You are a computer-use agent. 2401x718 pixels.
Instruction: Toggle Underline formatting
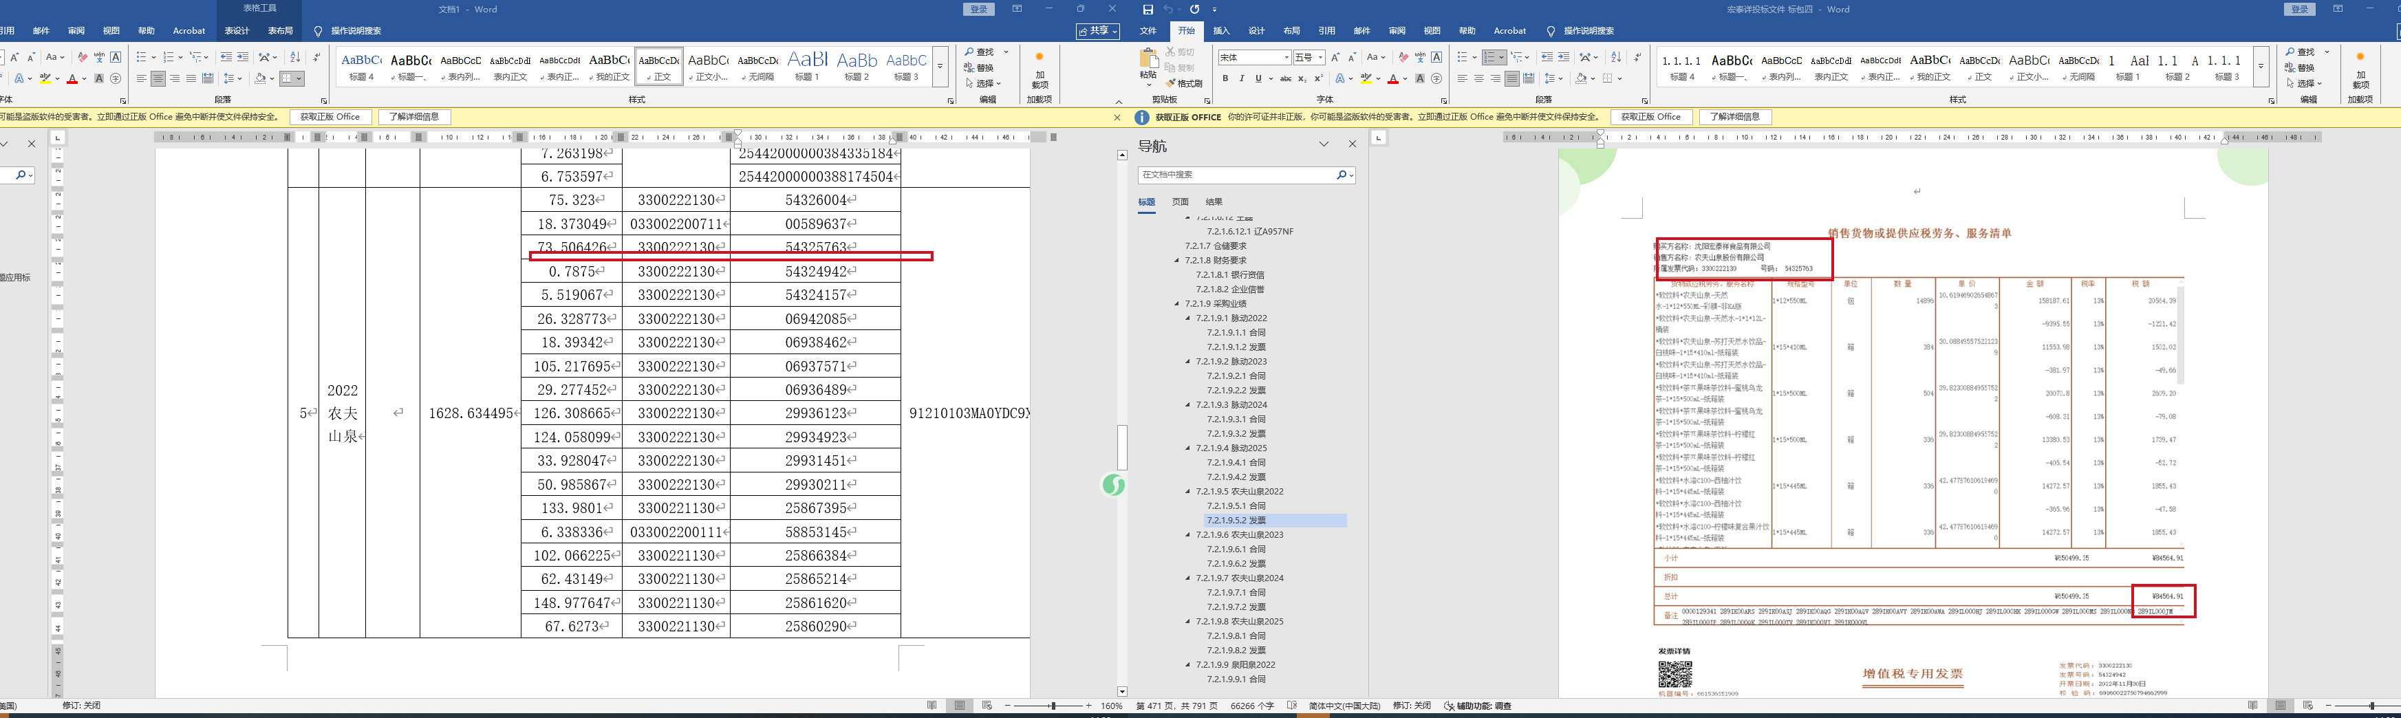(x=1258, y=79)
